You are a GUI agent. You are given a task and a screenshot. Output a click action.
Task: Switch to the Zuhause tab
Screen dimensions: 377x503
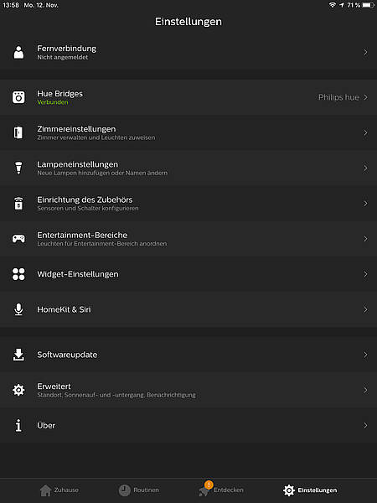tap(59, 490)
